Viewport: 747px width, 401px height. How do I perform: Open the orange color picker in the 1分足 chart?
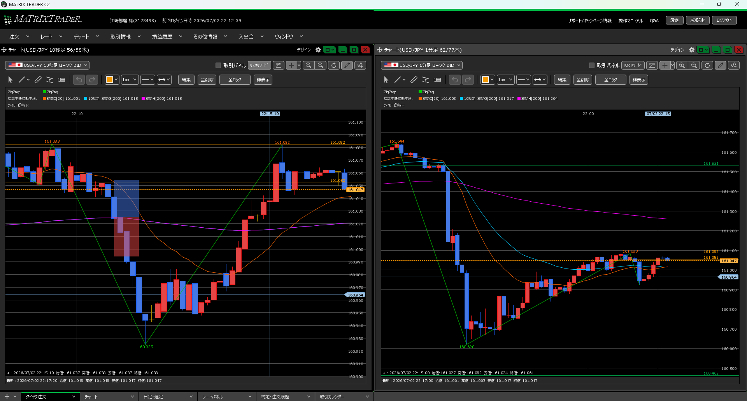point(487,80)
